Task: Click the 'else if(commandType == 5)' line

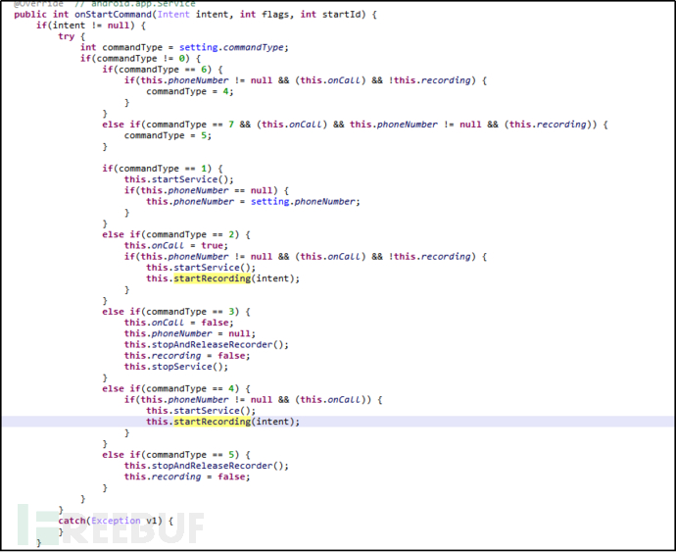Action: click(176, 455)
